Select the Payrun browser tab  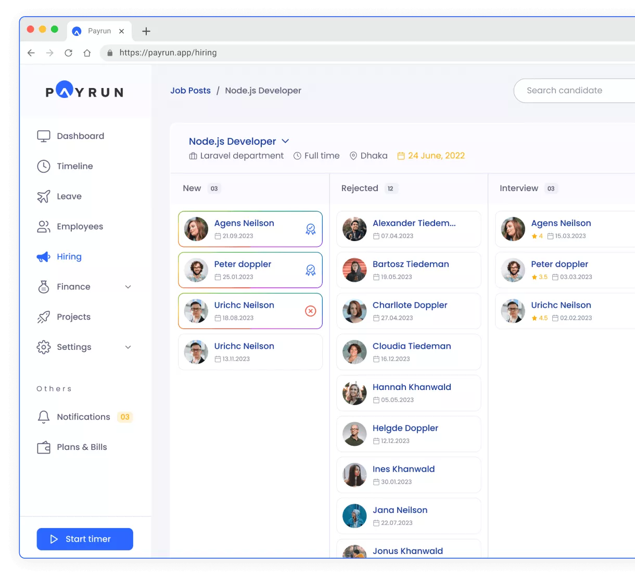point(99,31)
